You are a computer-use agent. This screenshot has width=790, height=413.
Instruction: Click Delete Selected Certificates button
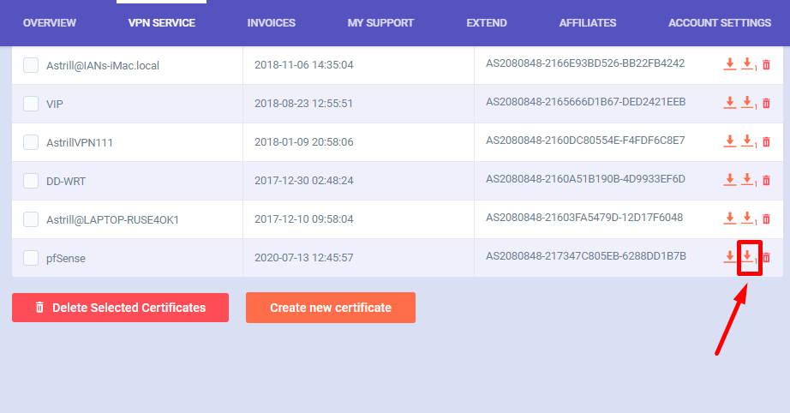point(120,308)
